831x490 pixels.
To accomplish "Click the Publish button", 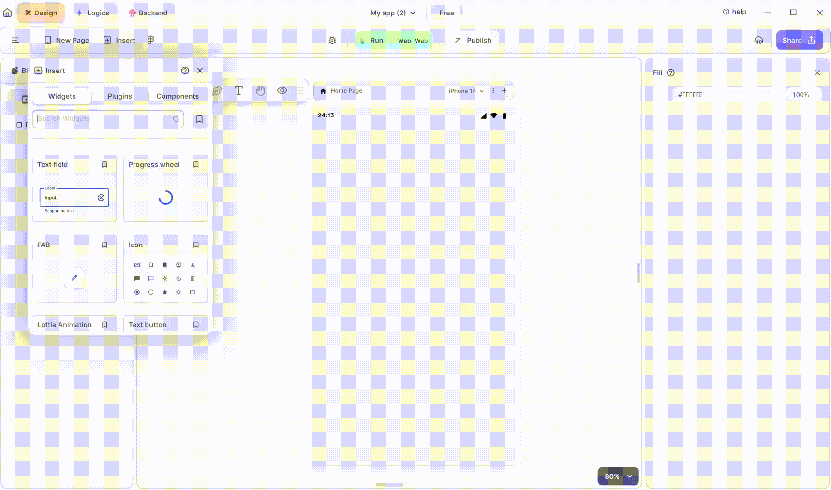I will pos(473,41).
